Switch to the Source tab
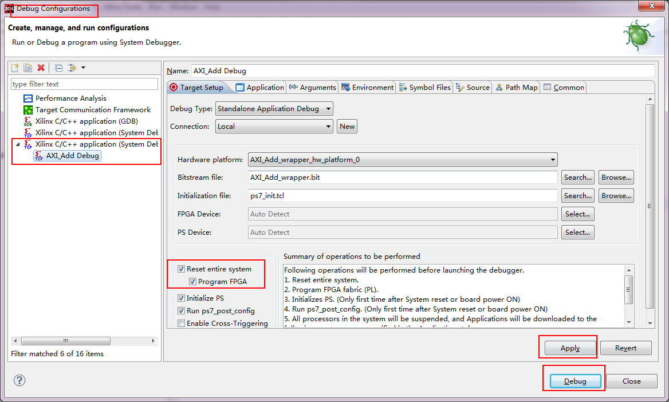 tap(473, 88)
